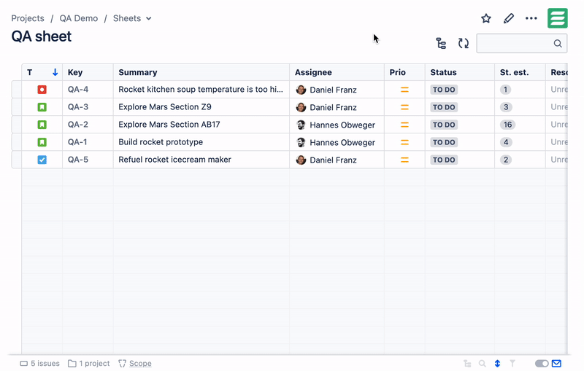Click the Summary column header
Viewport: 584px width, 371px height.
click(138, 72)
